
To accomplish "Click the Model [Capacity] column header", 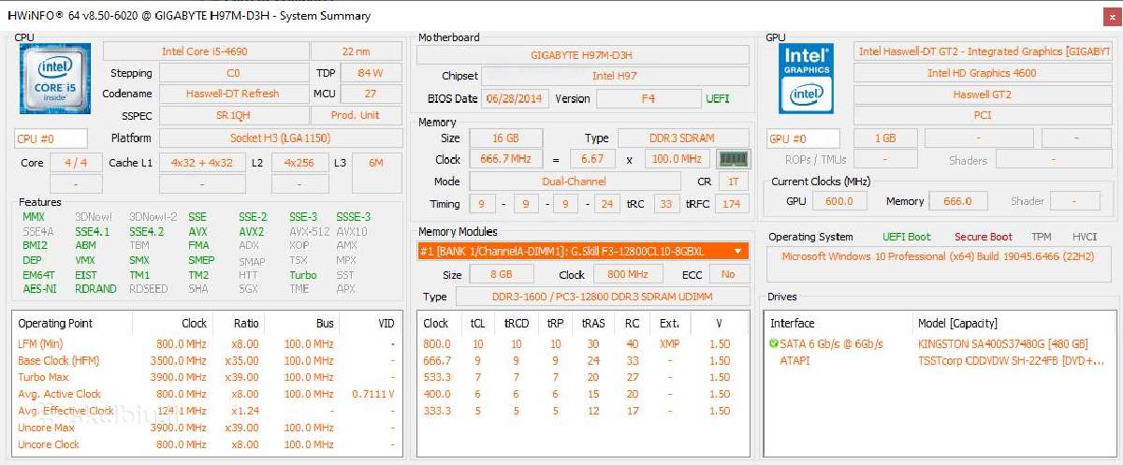I will pyautogui.click(x=958, y=324).
